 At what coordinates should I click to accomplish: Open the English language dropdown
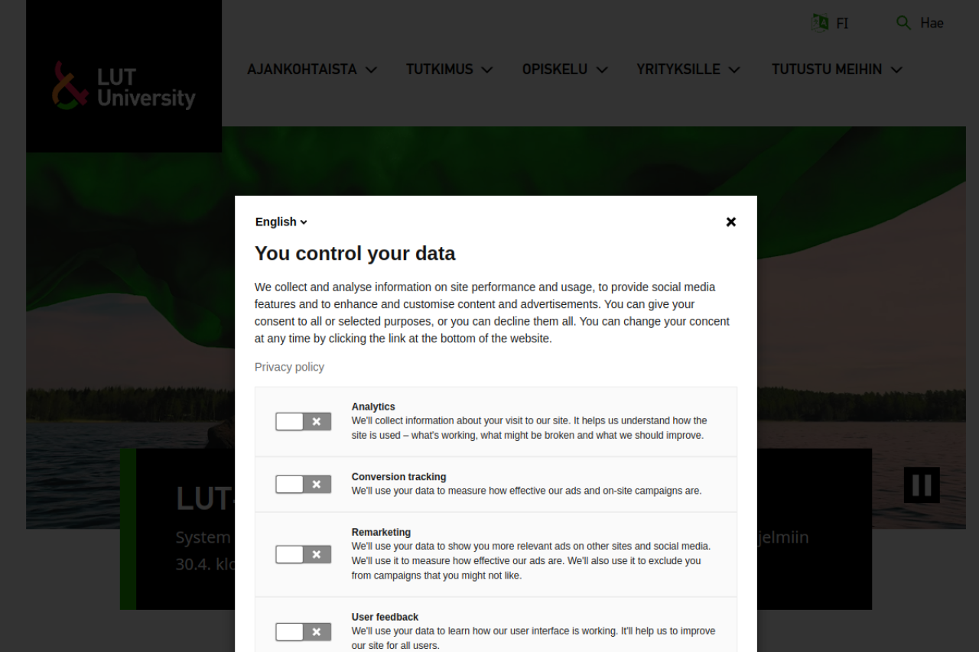coord(281,222)
